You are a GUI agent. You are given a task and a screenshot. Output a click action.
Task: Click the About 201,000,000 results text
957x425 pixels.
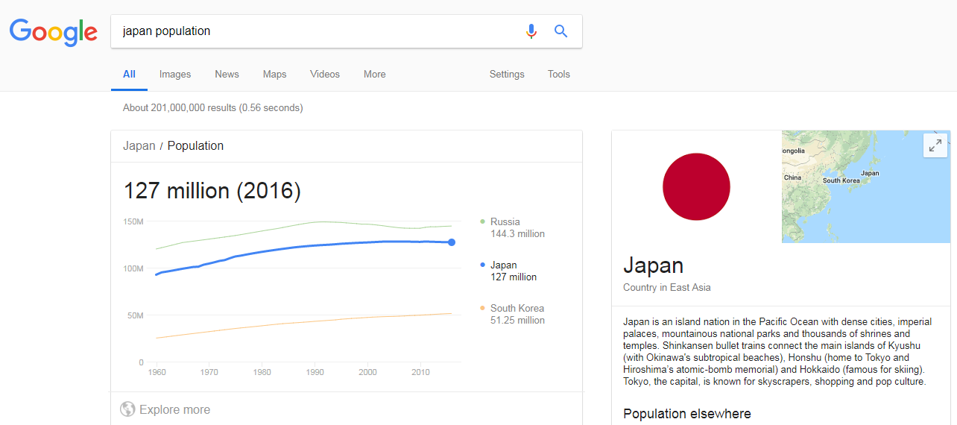(x=212, y=108)
